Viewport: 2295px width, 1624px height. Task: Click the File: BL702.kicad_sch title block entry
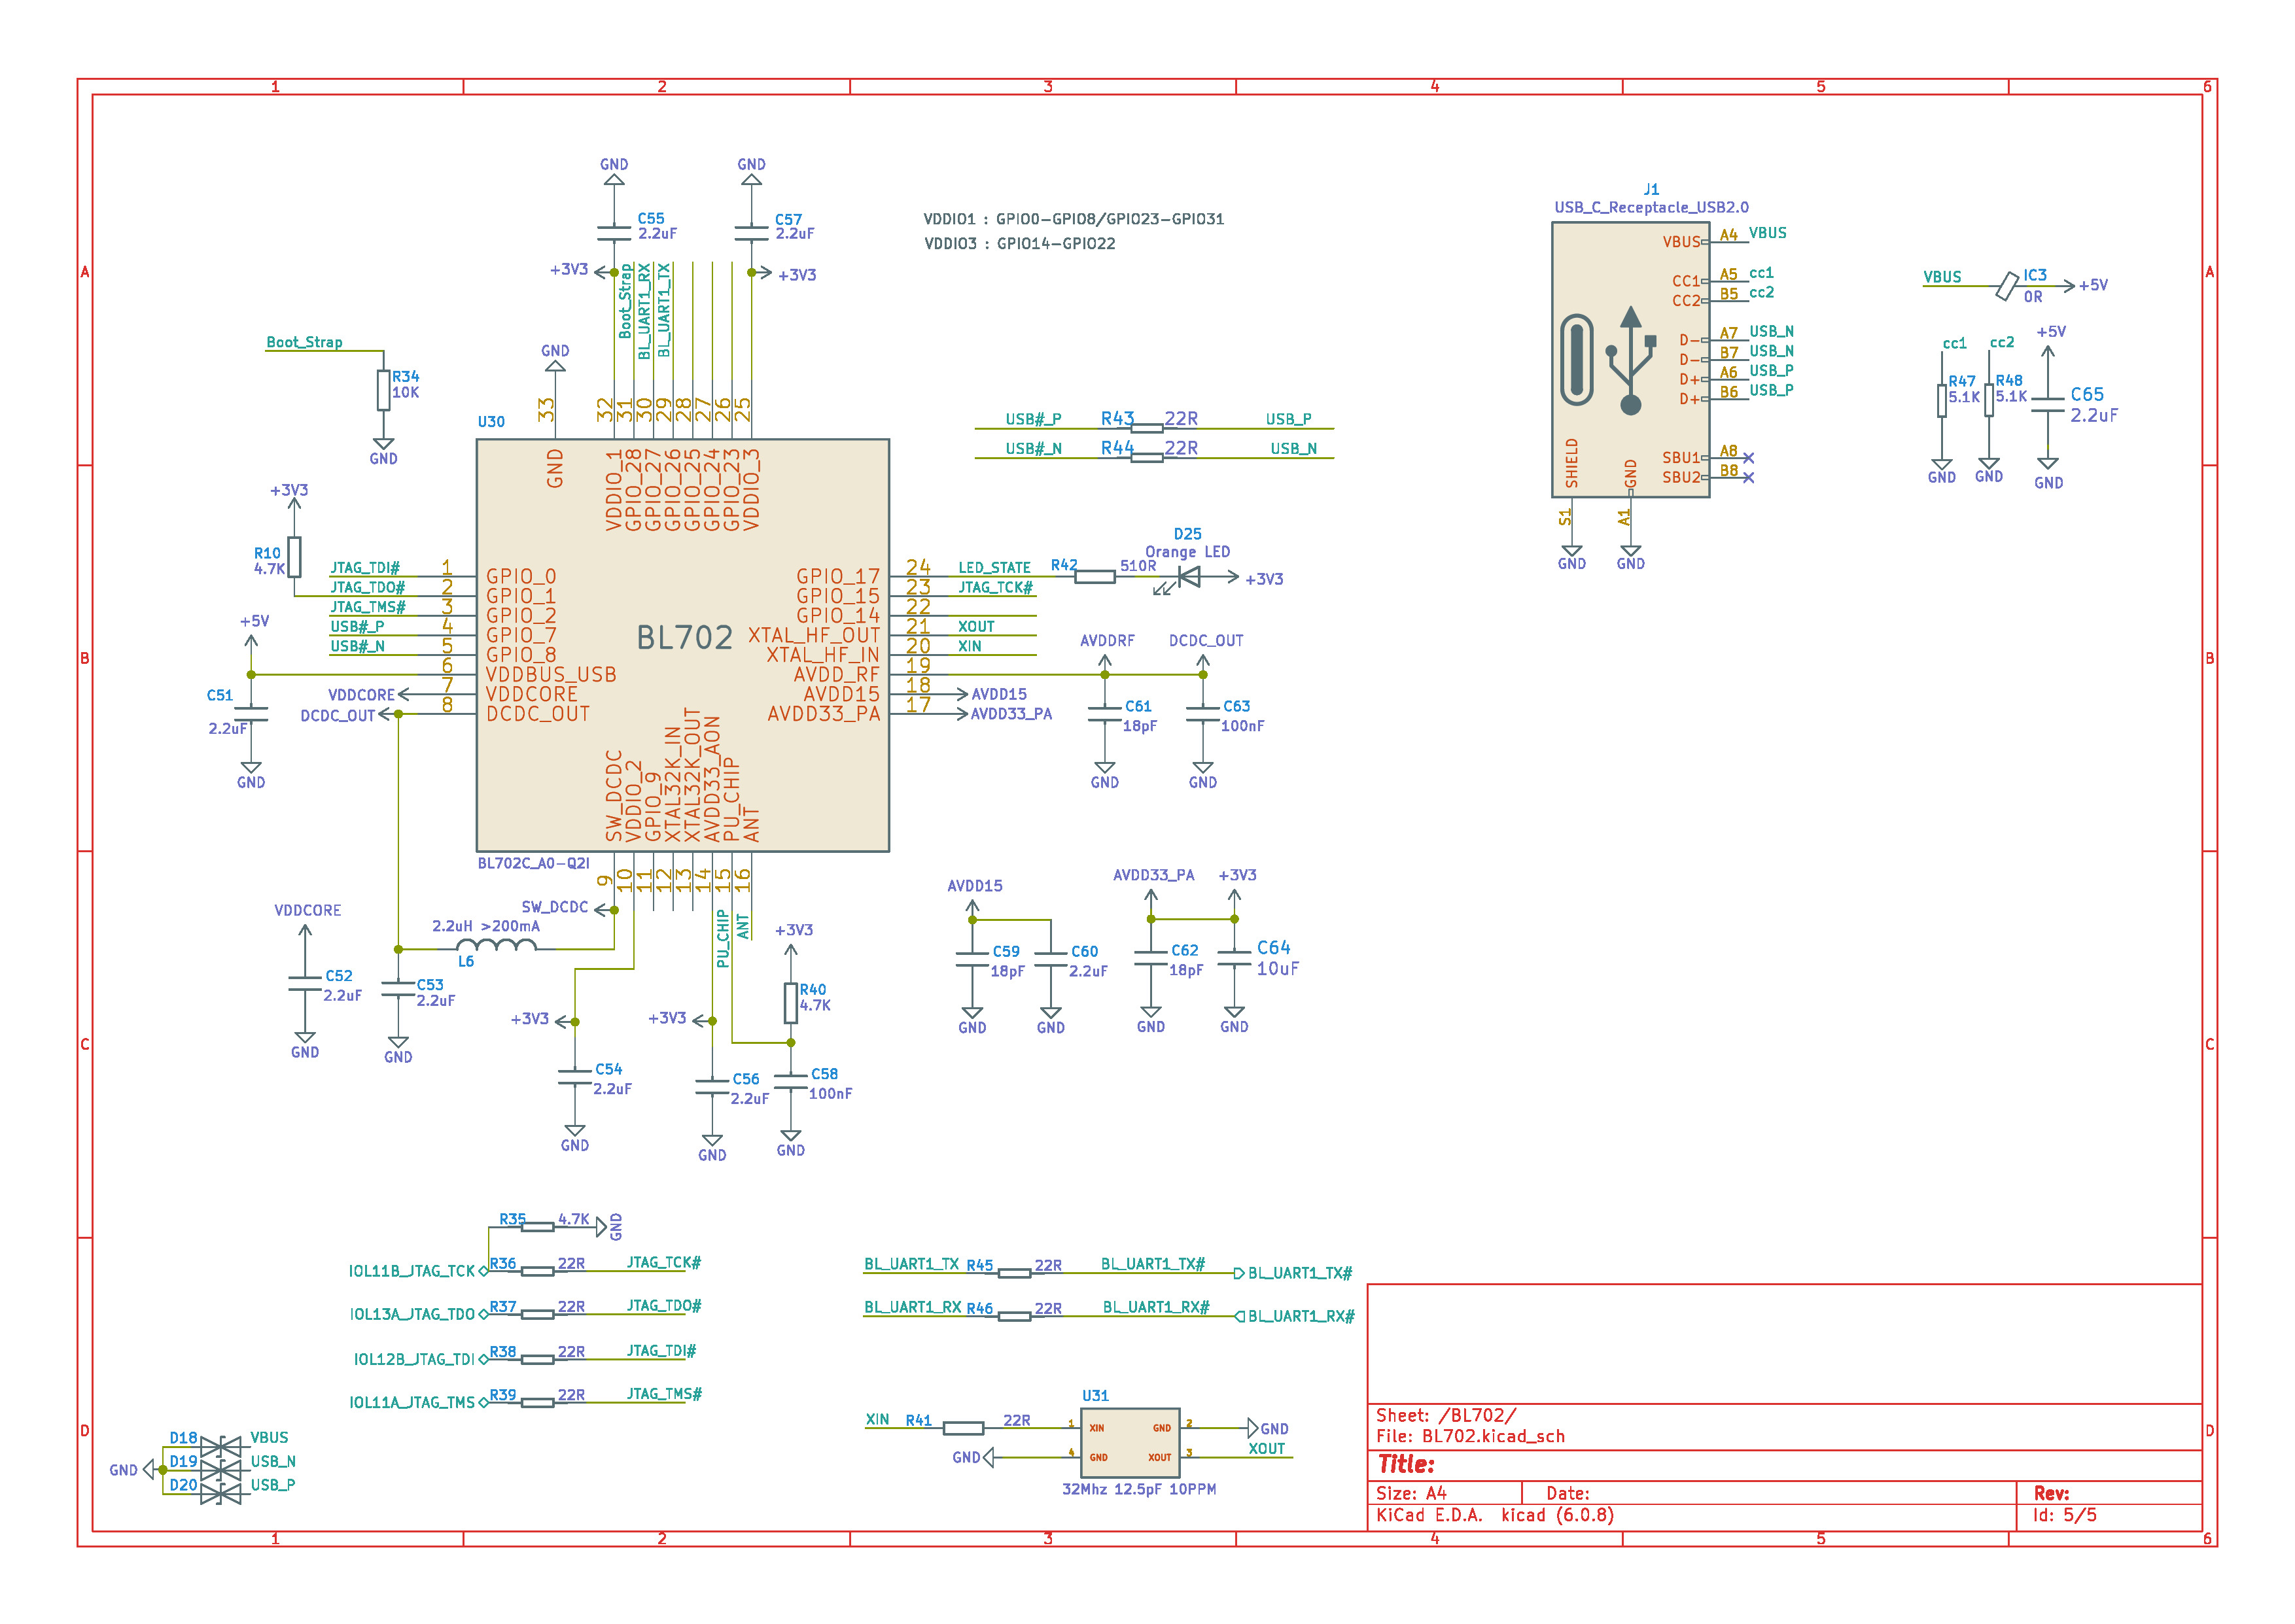click(x=1470, y=1436)
